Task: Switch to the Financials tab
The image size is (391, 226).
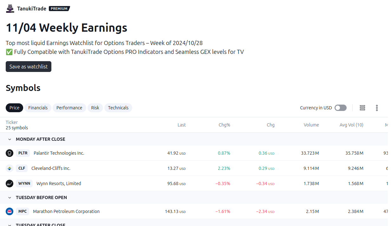Action: pos(38,108)
